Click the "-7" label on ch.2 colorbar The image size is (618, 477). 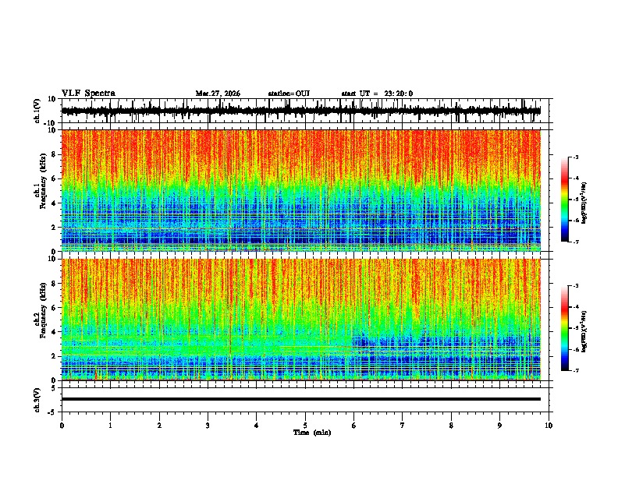(x=576, y=370)
